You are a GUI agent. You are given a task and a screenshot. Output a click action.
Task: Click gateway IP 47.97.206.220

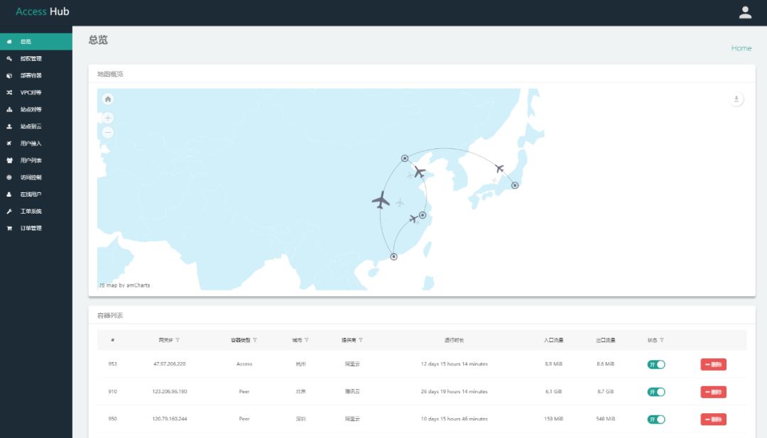pyautogui.click(x=169, y=364)
